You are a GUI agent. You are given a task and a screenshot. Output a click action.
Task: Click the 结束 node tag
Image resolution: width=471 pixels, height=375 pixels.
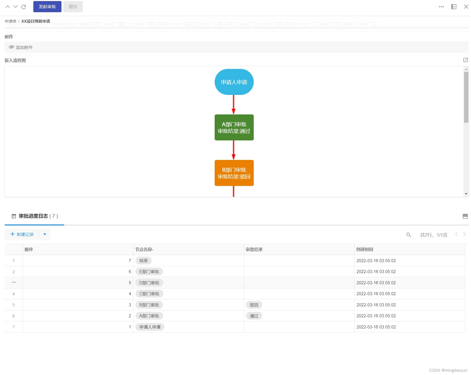[x=144, y=261]
